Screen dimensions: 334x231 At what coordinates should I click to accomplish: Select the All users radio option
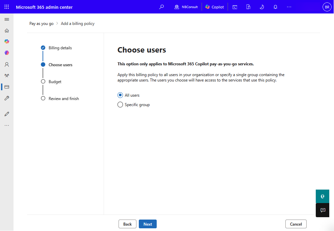click(x=120, y=95)
